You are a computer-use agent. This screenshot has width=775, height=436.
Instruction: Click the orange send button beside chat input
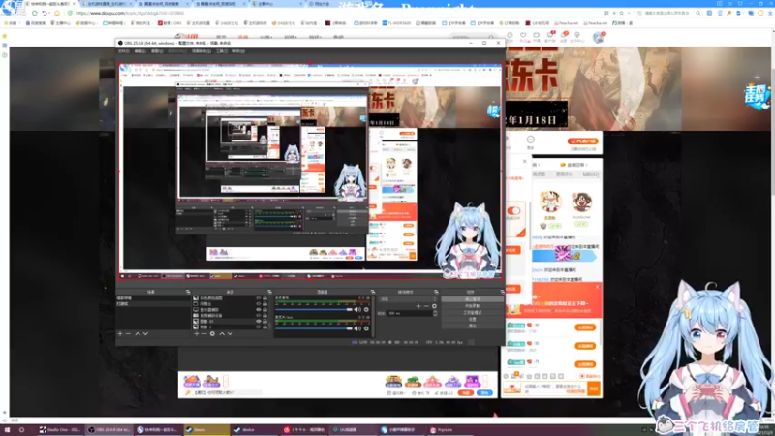(594, 389)
